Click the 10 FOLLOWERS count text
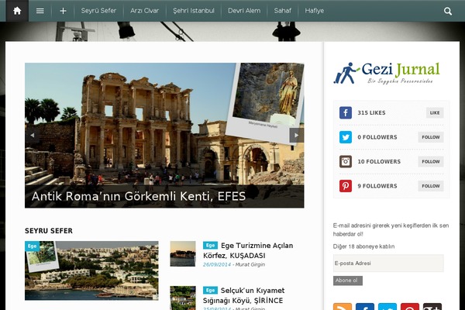 point(379,162)
